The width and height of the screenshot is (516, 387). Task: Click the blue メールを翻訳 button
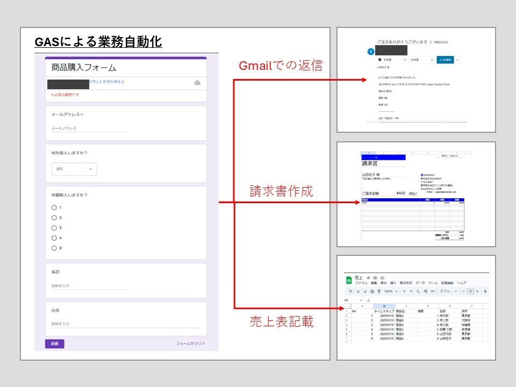(445, 60)
